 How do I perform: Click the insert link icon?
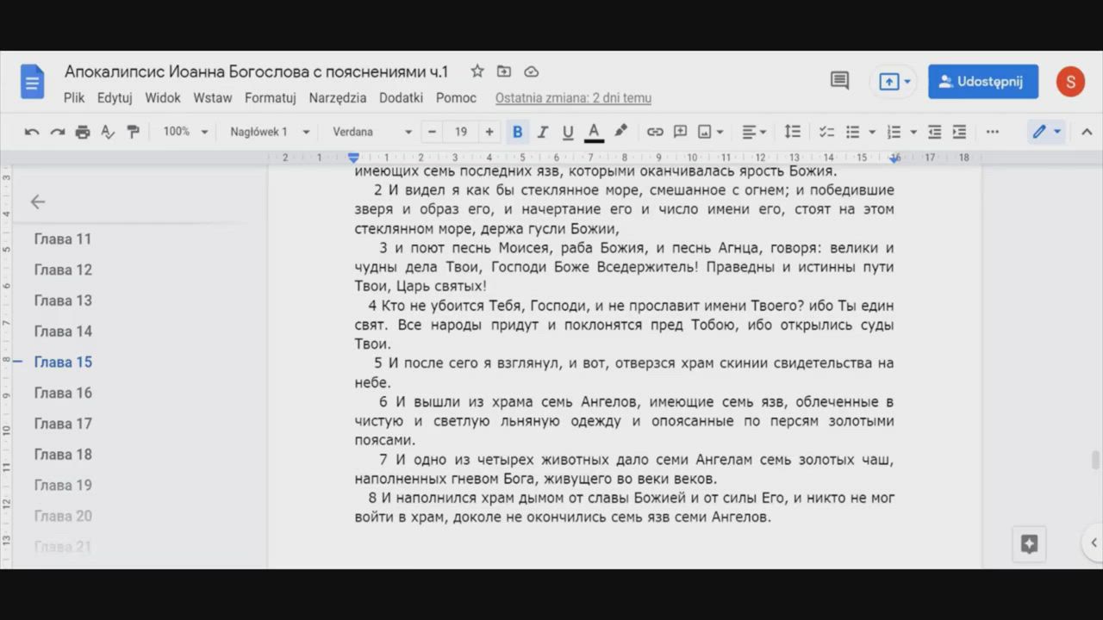pyautogui.click(x=655, y=132)
